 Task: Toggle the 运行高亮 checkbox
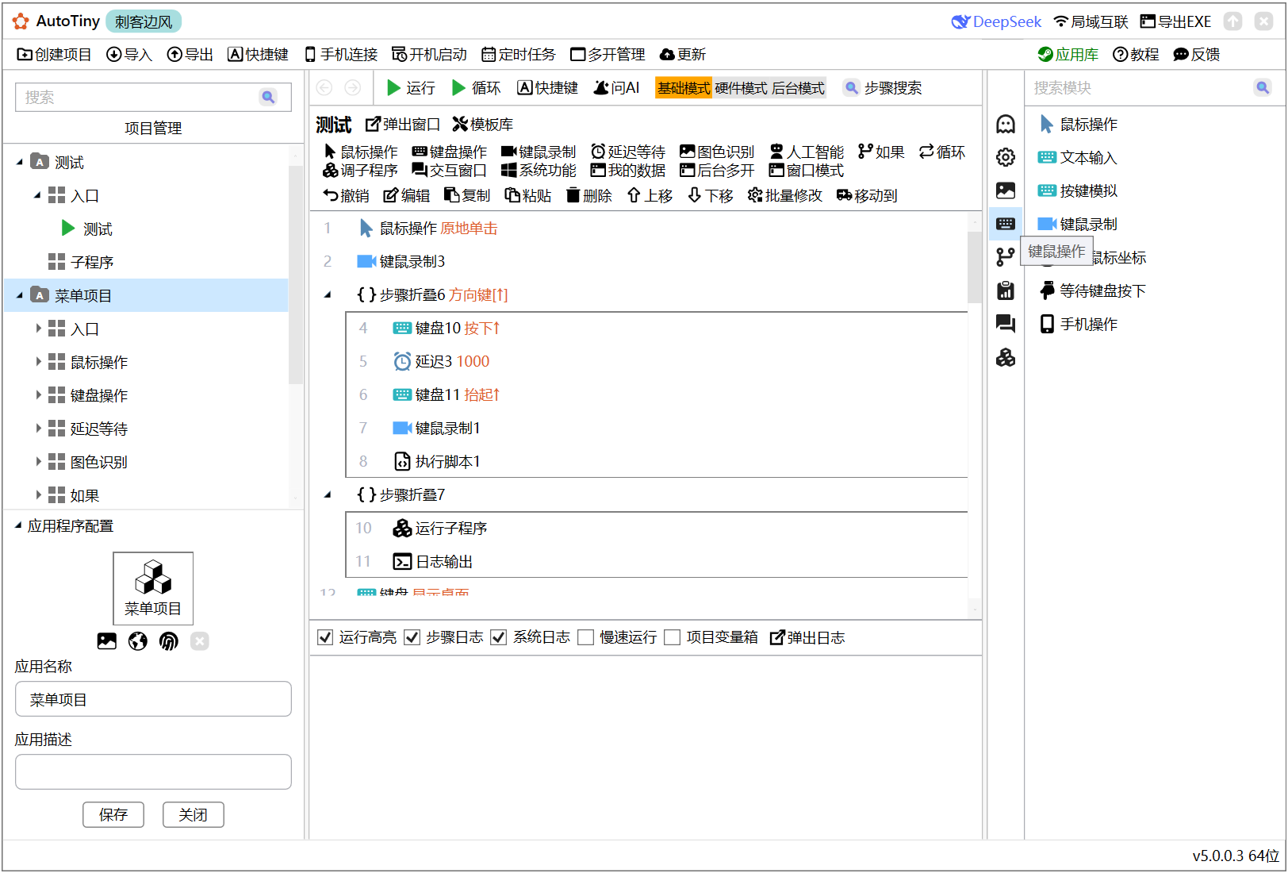click(x=325, y=637)
